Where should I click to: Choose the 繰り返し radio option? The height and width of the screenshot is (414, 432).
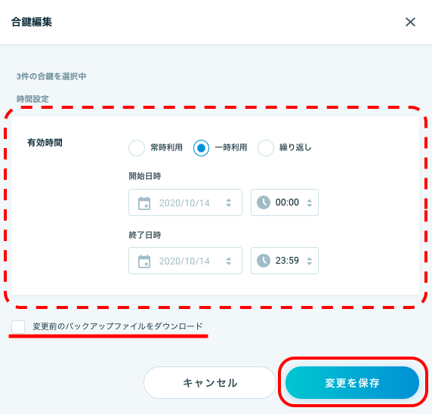[x=266, y=148]
